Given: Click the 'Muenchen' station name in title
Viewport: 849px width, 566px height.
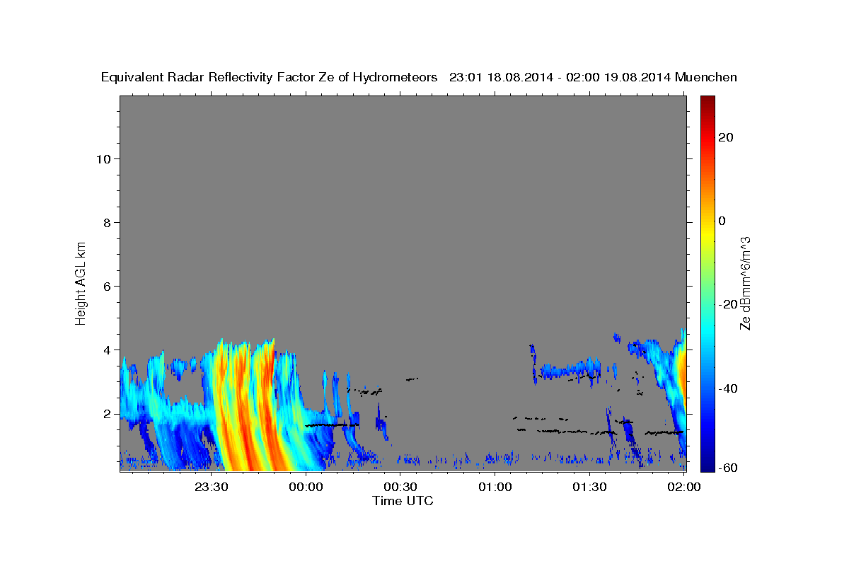Looking at the screenshot, I should pyautogui.click(x=706, y=78).
